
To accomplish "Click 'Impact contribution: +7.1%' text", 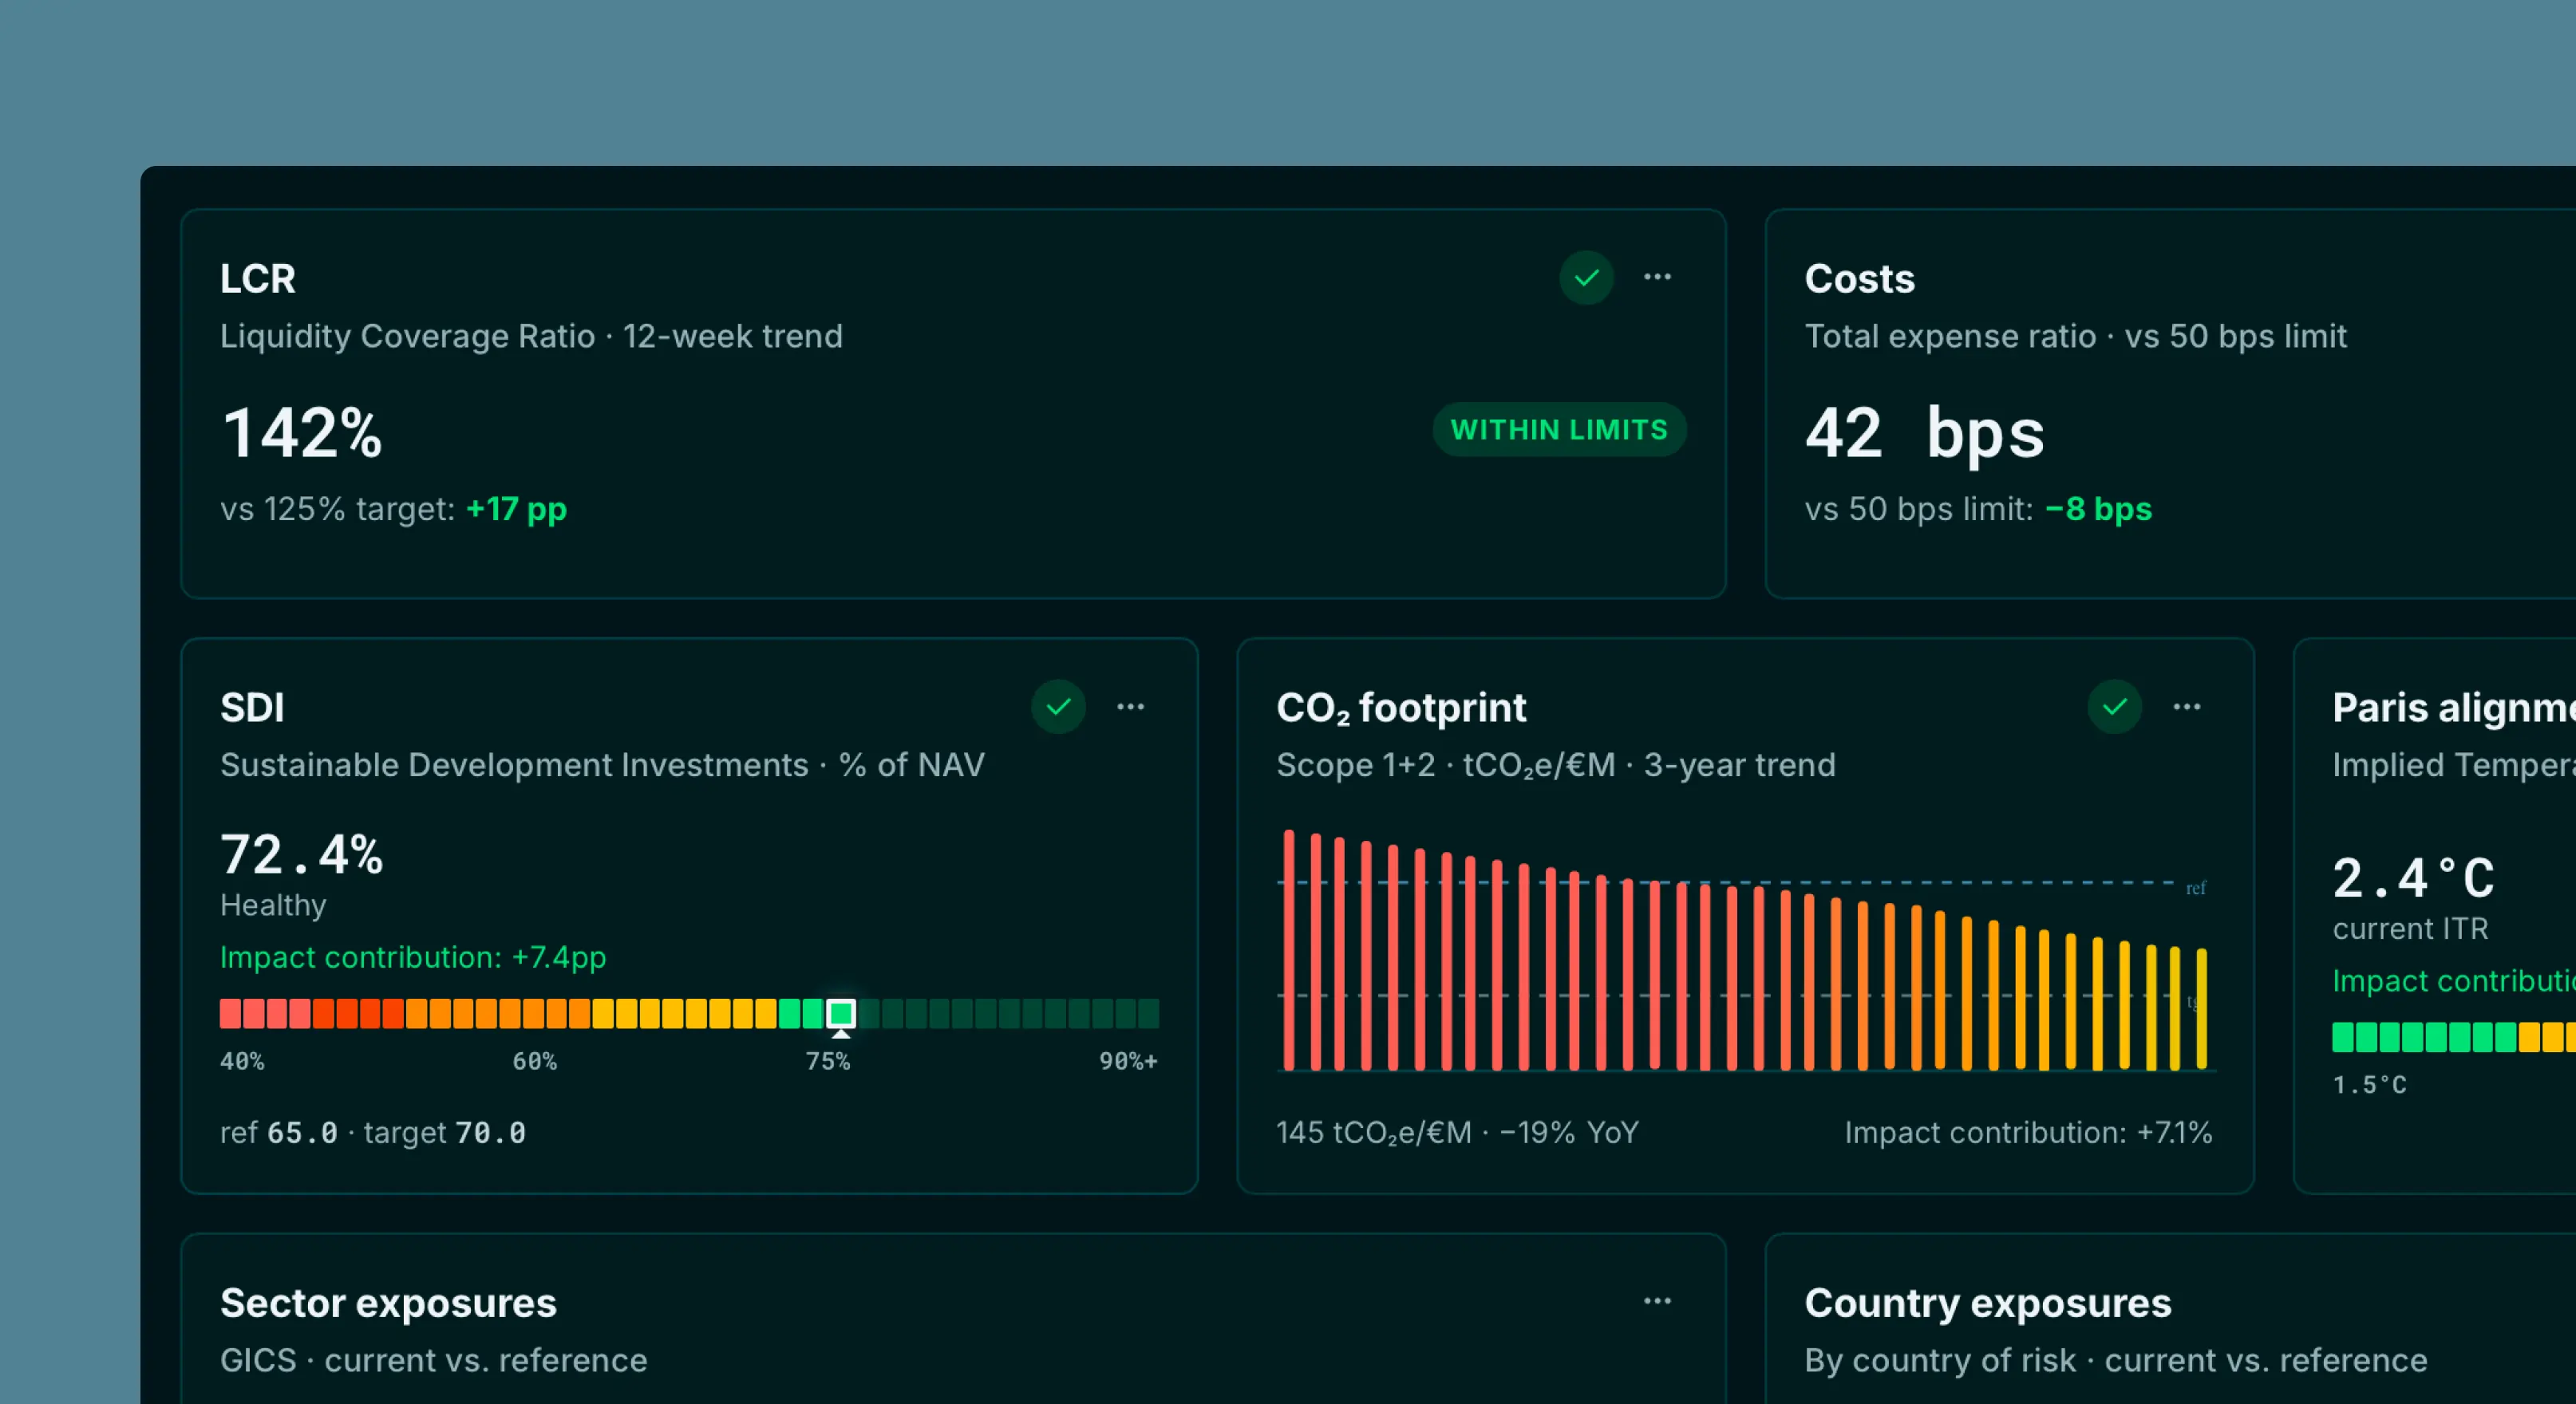I will tap(2028, 1132).
